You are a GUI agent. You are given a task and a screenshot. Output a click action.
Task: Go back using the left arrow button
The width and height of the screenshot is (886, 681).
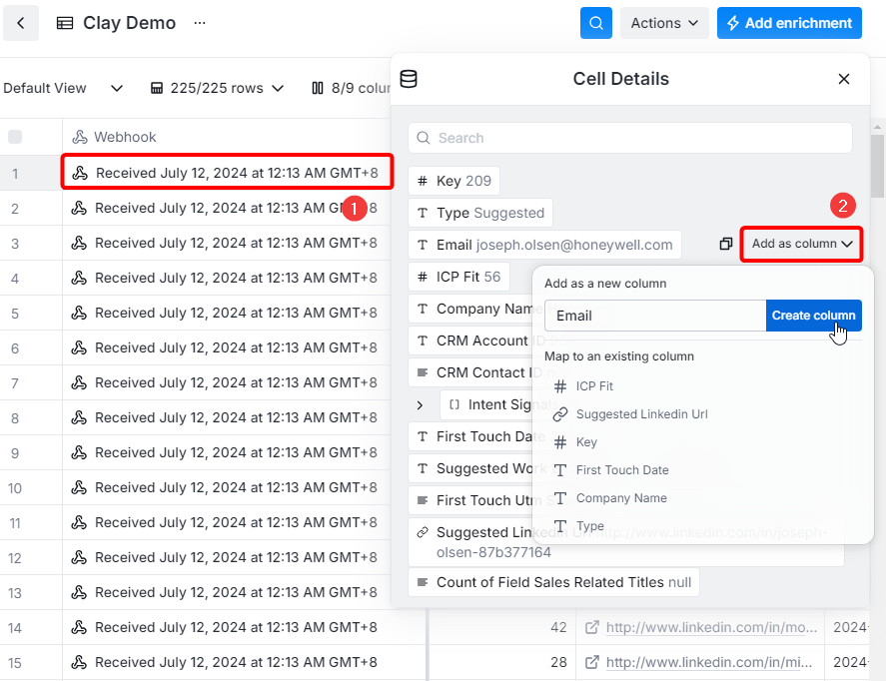[x=21, y=23]
